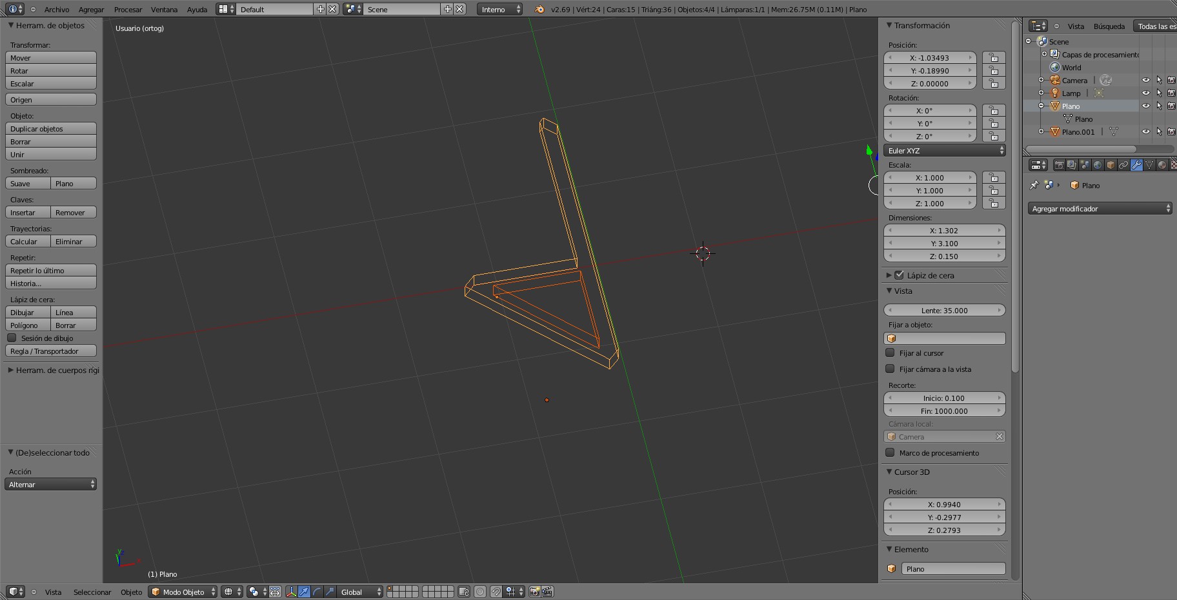Click the Mover transform button
This screenshot has height=600, width=1177.
click(51, 57)
